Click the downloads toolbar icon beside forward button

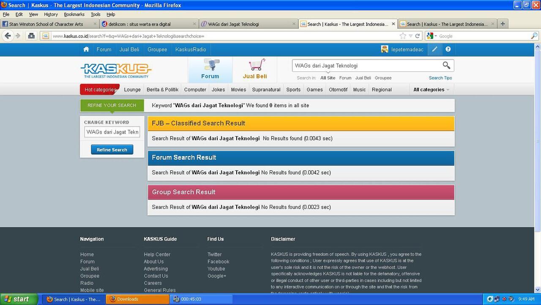(31, 36)
